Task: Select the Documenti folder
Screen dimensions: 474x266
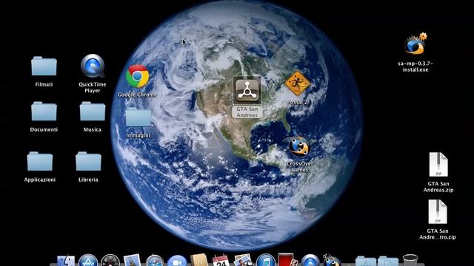Action: coord(44,111)
